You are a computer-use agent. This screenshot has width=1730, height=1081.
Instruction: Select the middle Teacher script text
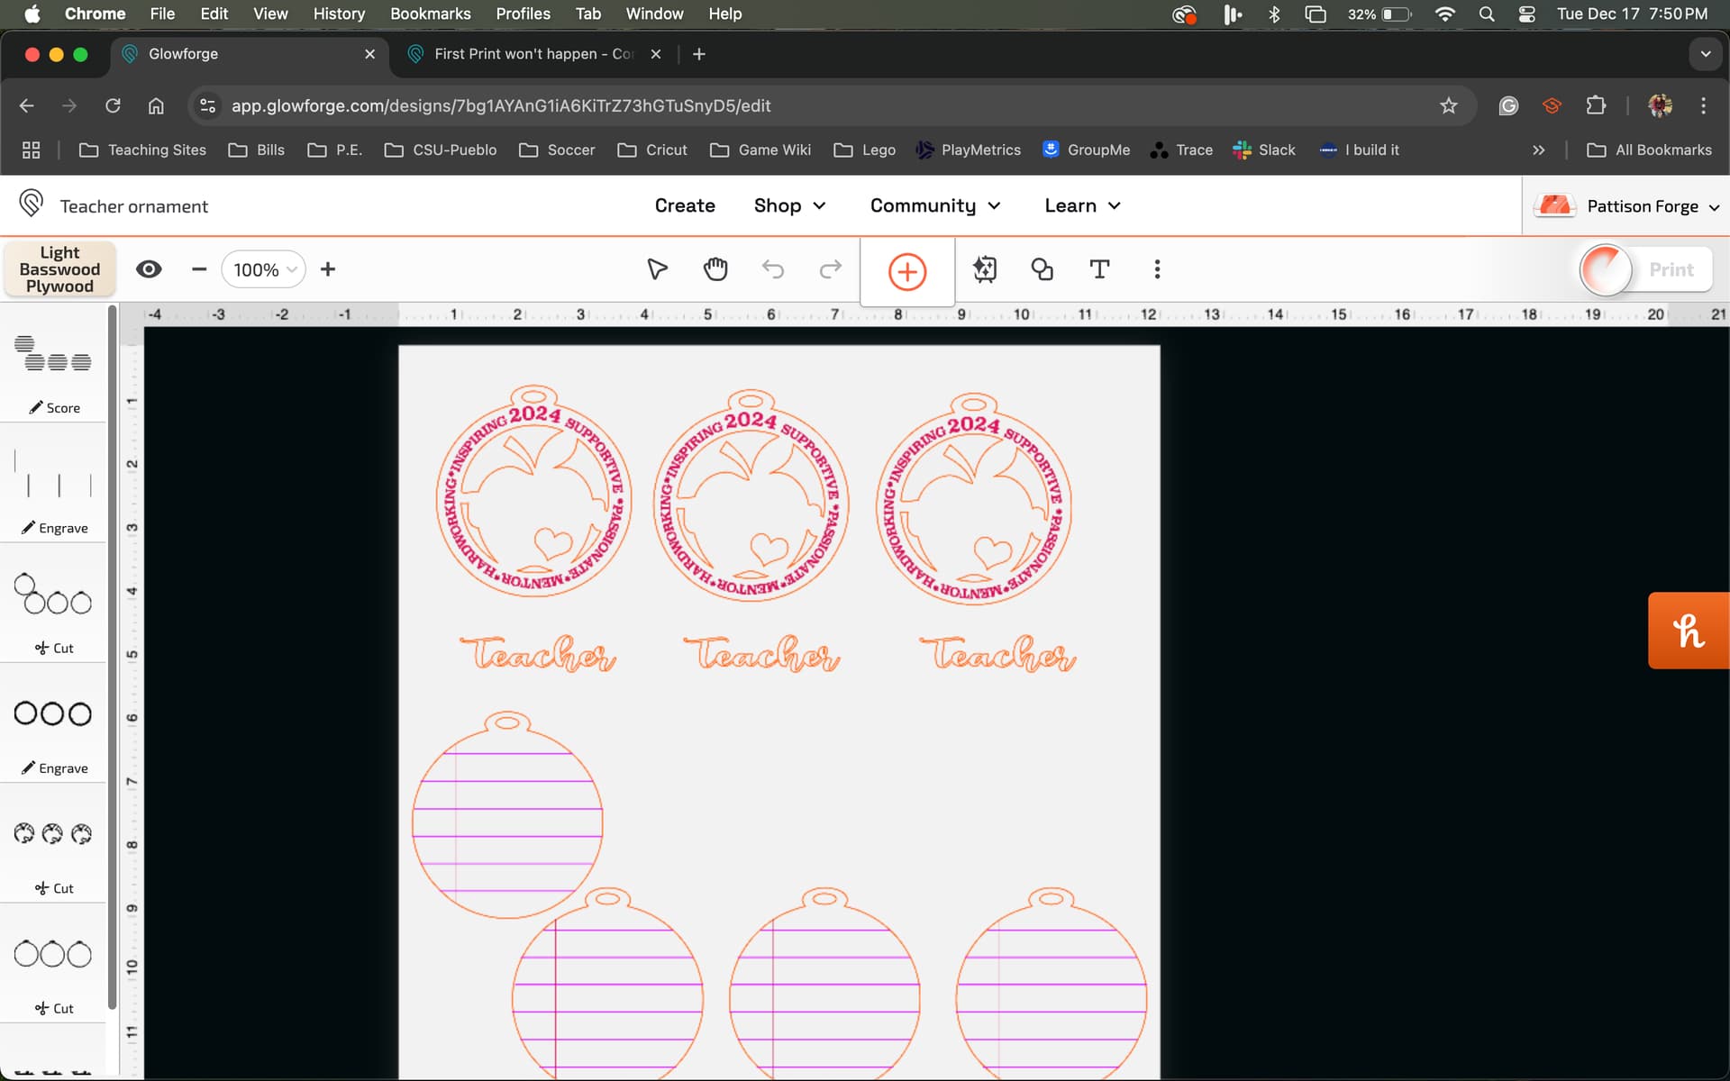[762, 653]
